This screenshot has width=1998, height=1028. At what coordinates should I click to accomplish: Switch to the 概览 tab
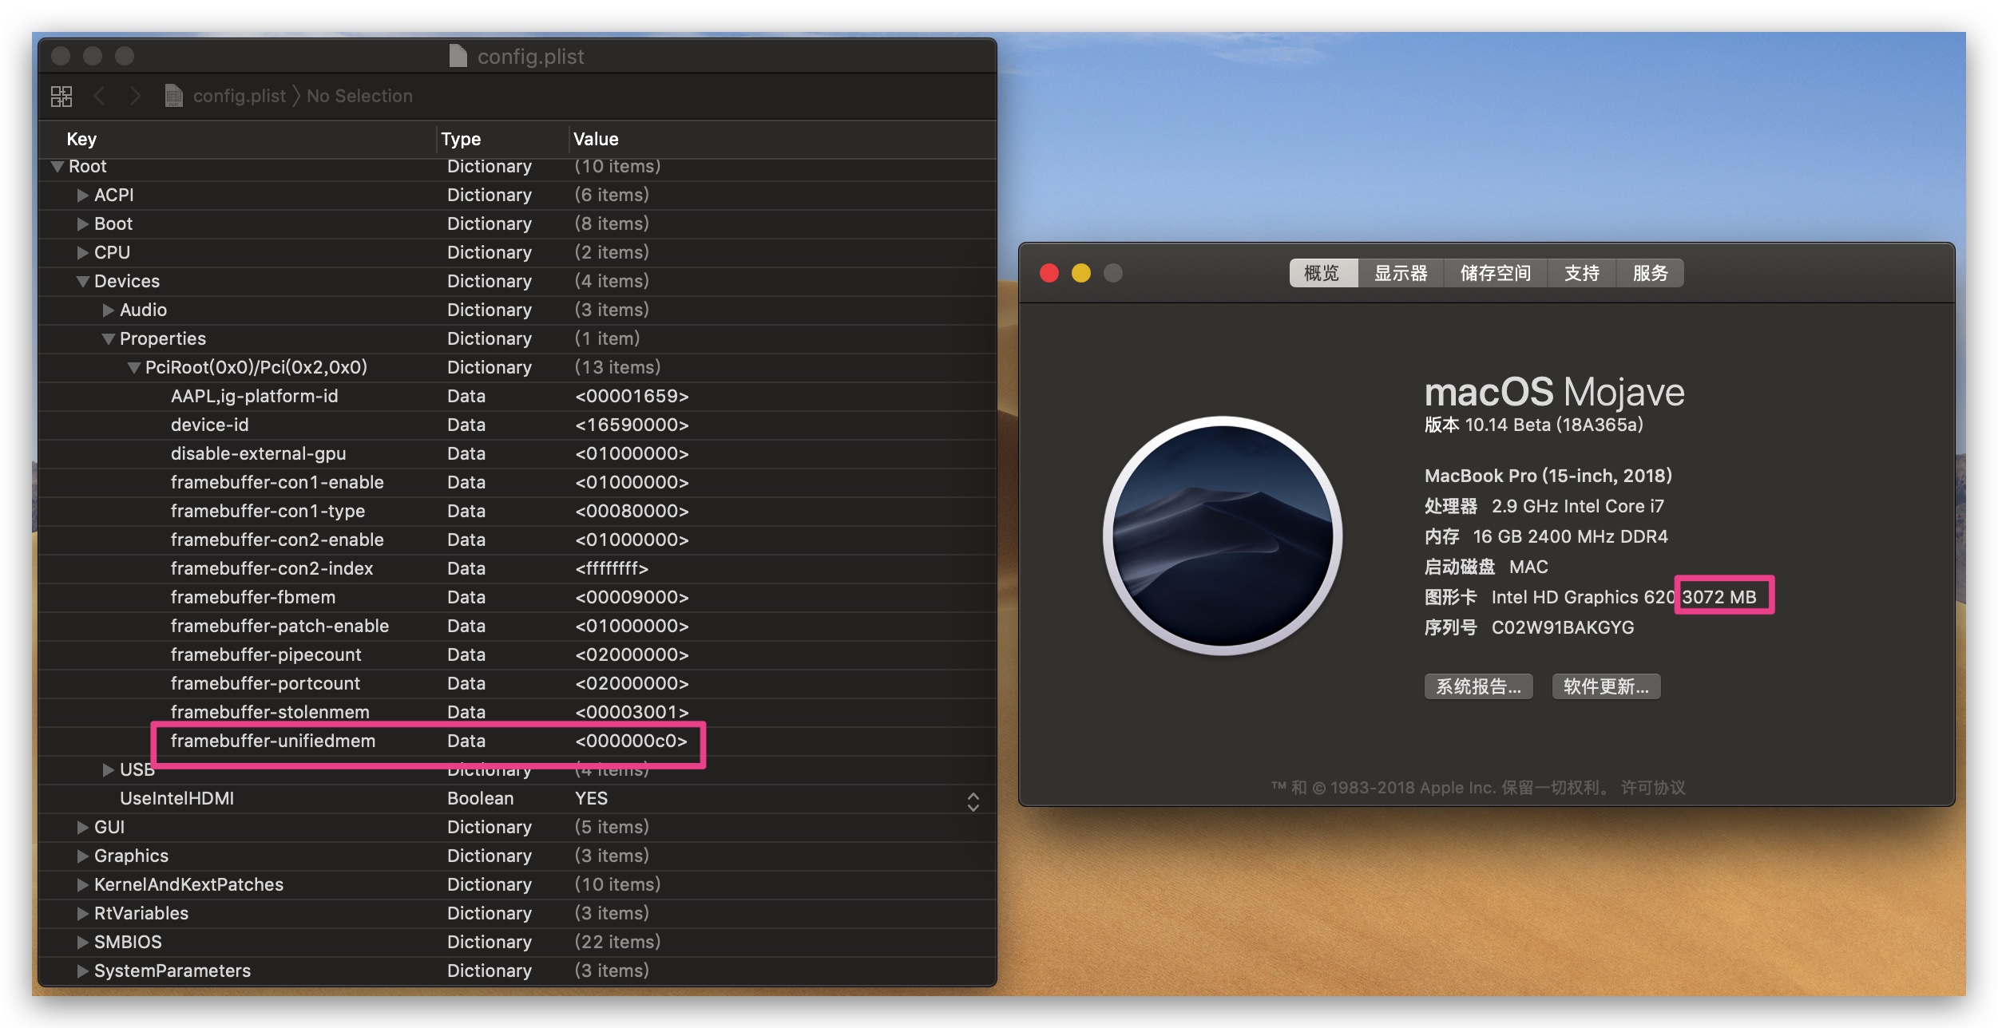1322,273
